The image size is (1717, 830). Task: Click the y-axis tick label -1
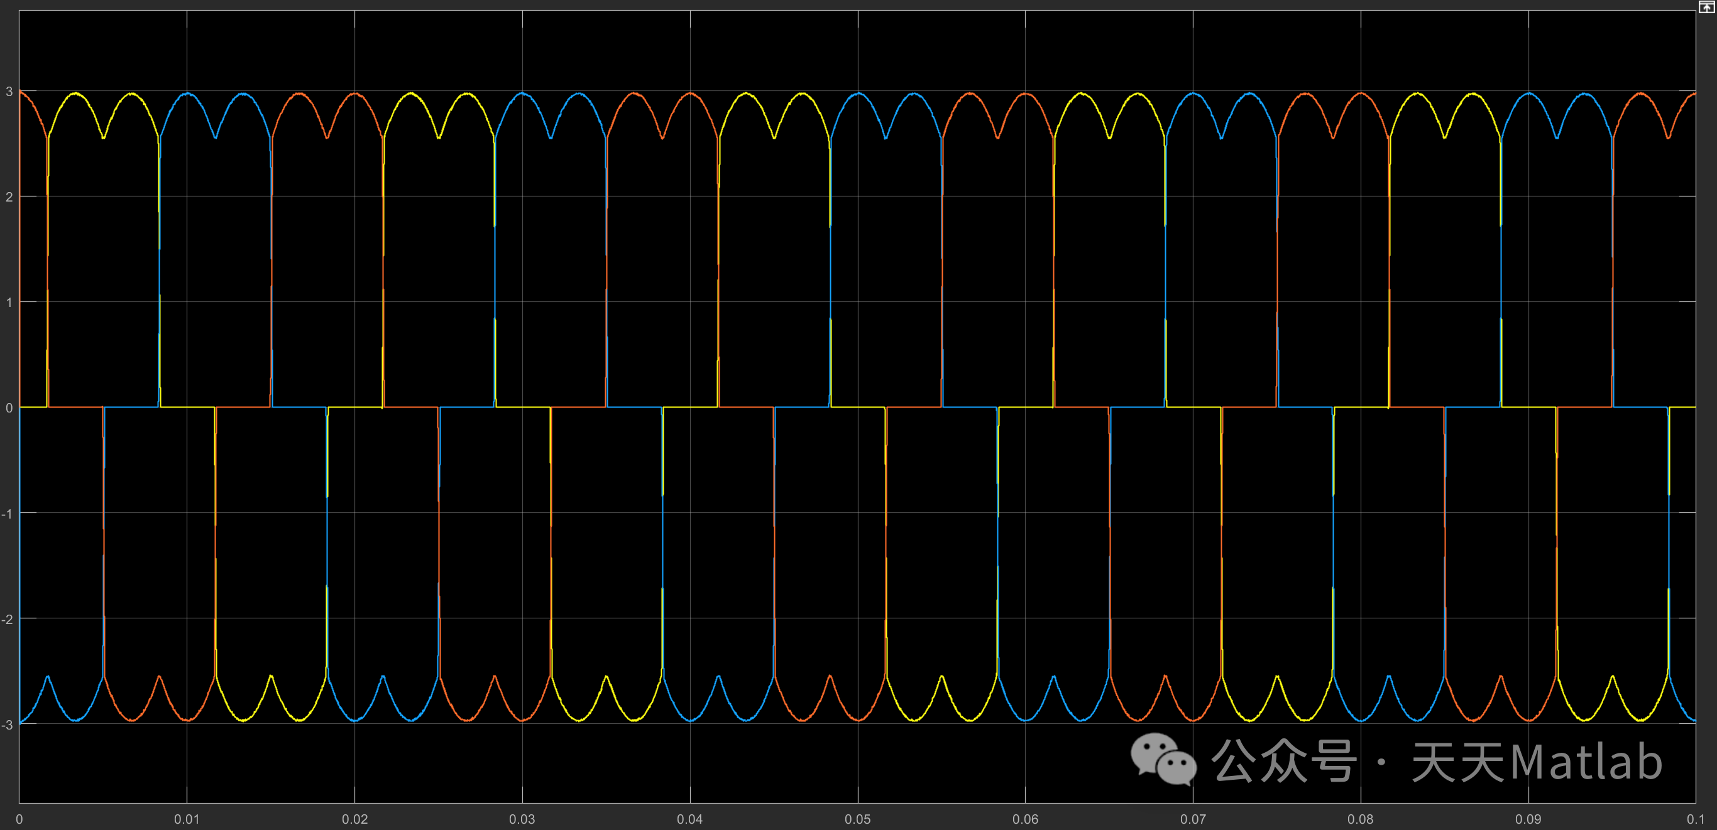point(7,514)
